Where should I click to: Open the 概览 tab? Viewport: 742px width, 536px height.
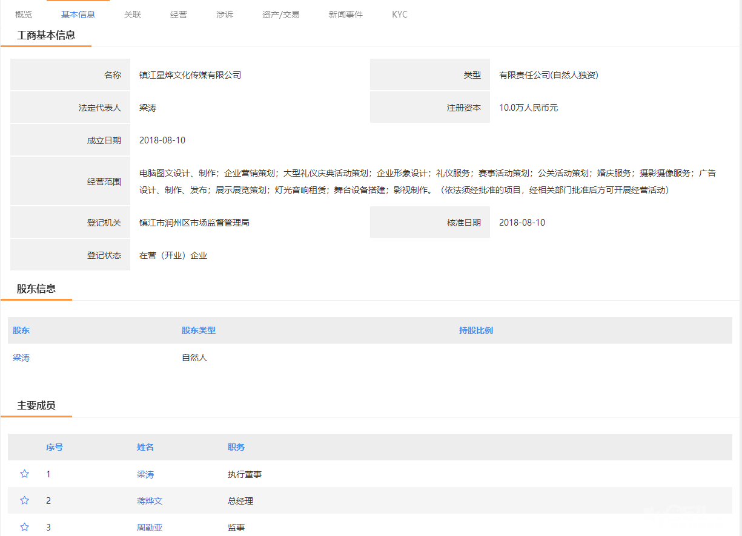[x=24, y=15]
